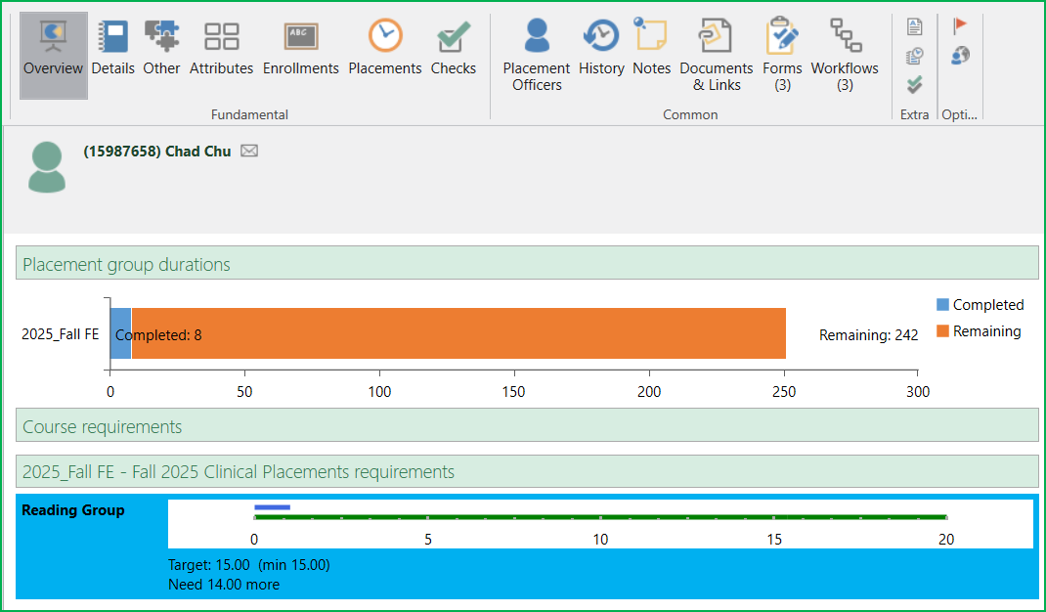Screen dimensions: 1046x612
Task: Click the Reading Group label
Action: point(73,510)
